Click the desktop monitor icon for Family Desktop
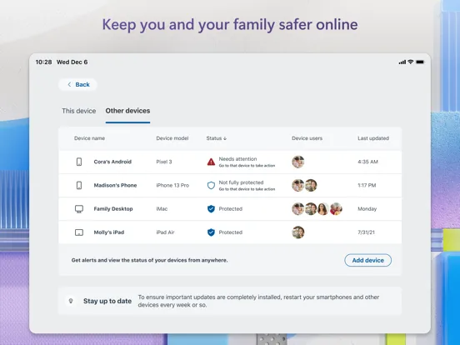The image size is (460, 345). [x=79, y=209]
